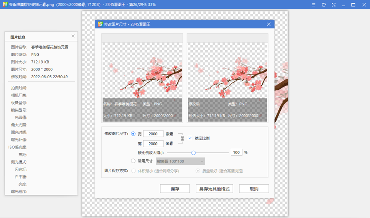Click the ISO感光度 label

click(x=18, y=147)
